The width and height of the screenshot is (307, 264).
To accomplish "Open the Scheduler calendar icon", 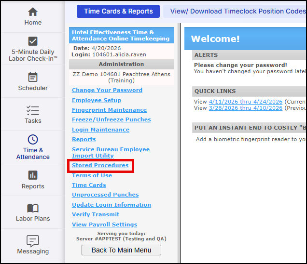I will 33,77.
